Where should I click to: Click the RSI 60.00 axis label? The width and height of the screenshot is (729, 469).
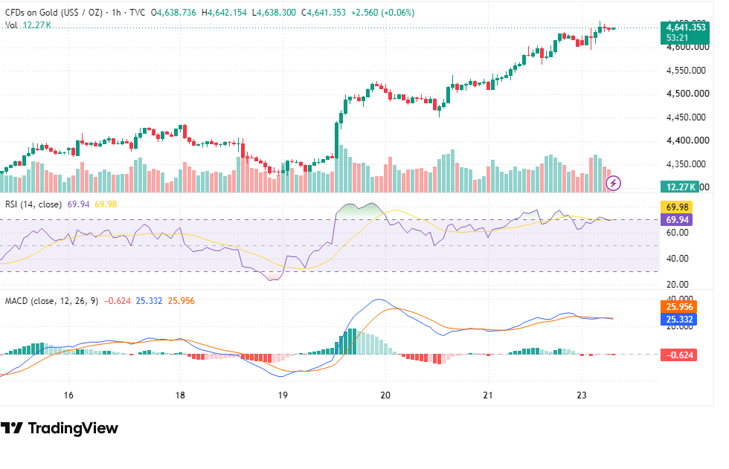(678, 232)
